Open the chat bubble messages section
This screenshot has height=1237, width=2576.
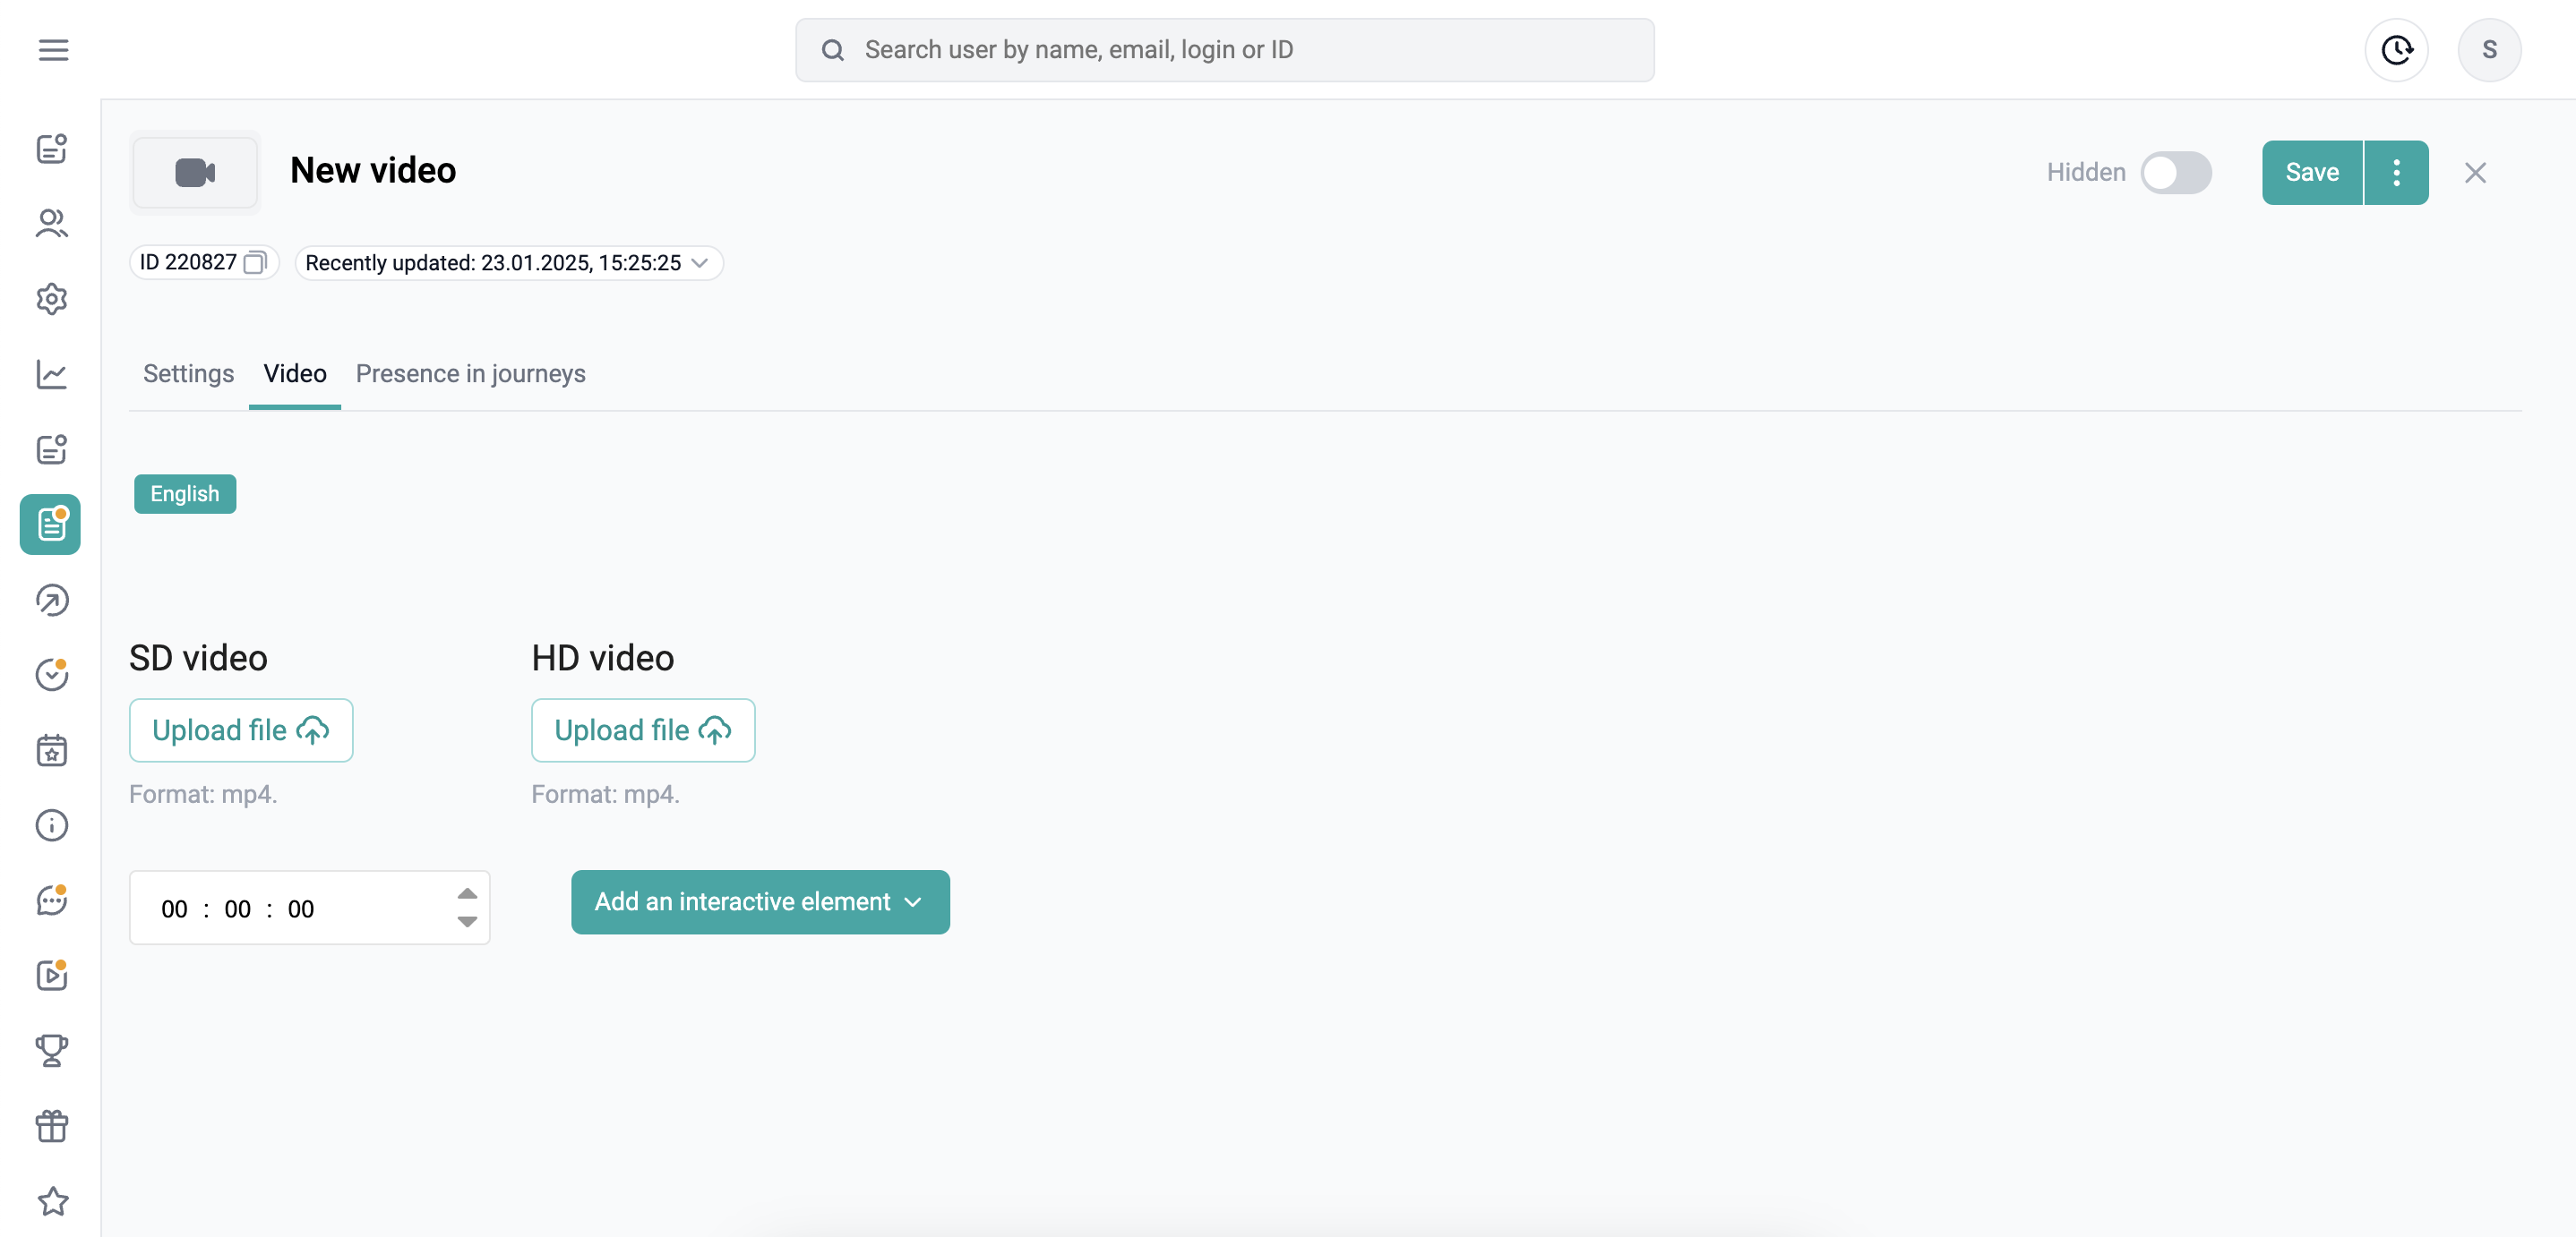(x=52, y=900)
